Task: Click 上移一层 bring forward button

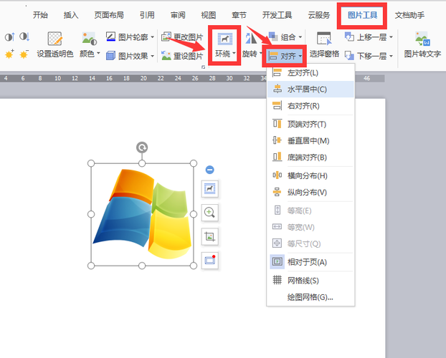Action: [365, 37]
